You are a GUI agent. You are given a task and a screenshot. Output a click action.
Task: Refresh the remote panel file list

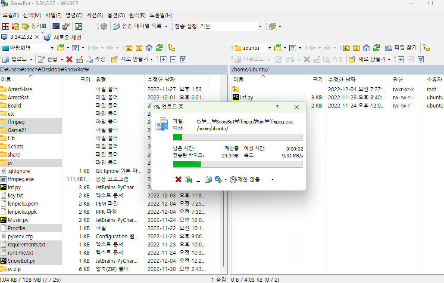click(377, 48)
